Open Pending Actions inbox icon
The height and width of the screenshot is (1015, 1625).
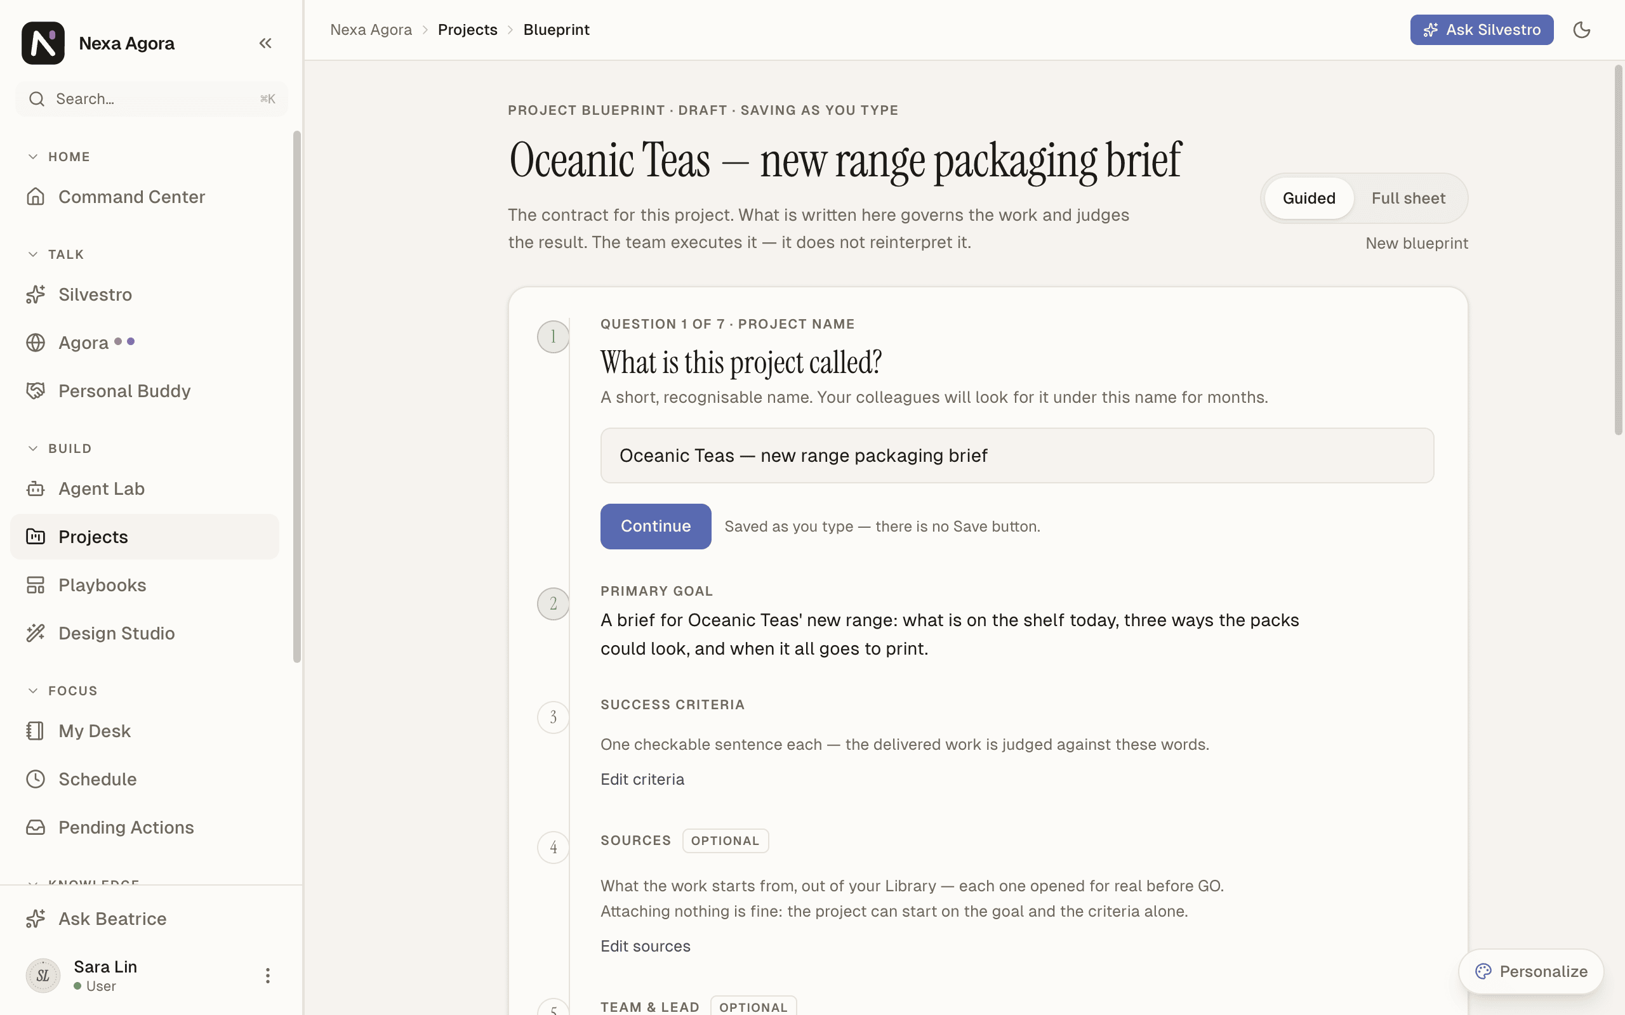pos(36,827)
